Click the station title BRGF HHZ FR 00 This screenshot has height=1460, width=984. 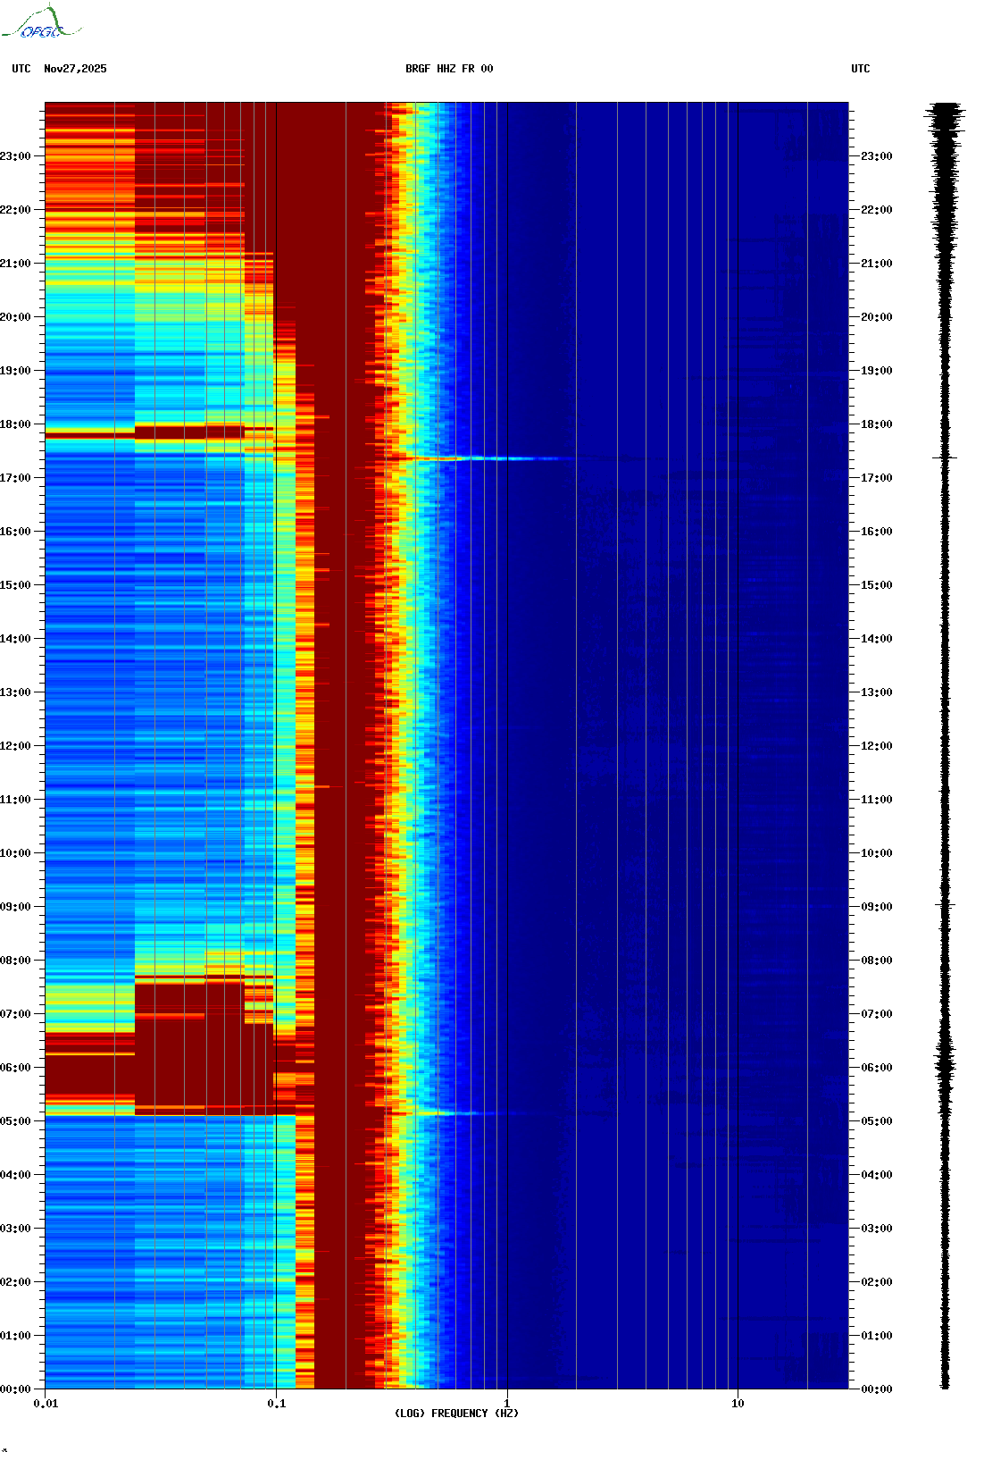pyautogui.click(x=449, y=69)
